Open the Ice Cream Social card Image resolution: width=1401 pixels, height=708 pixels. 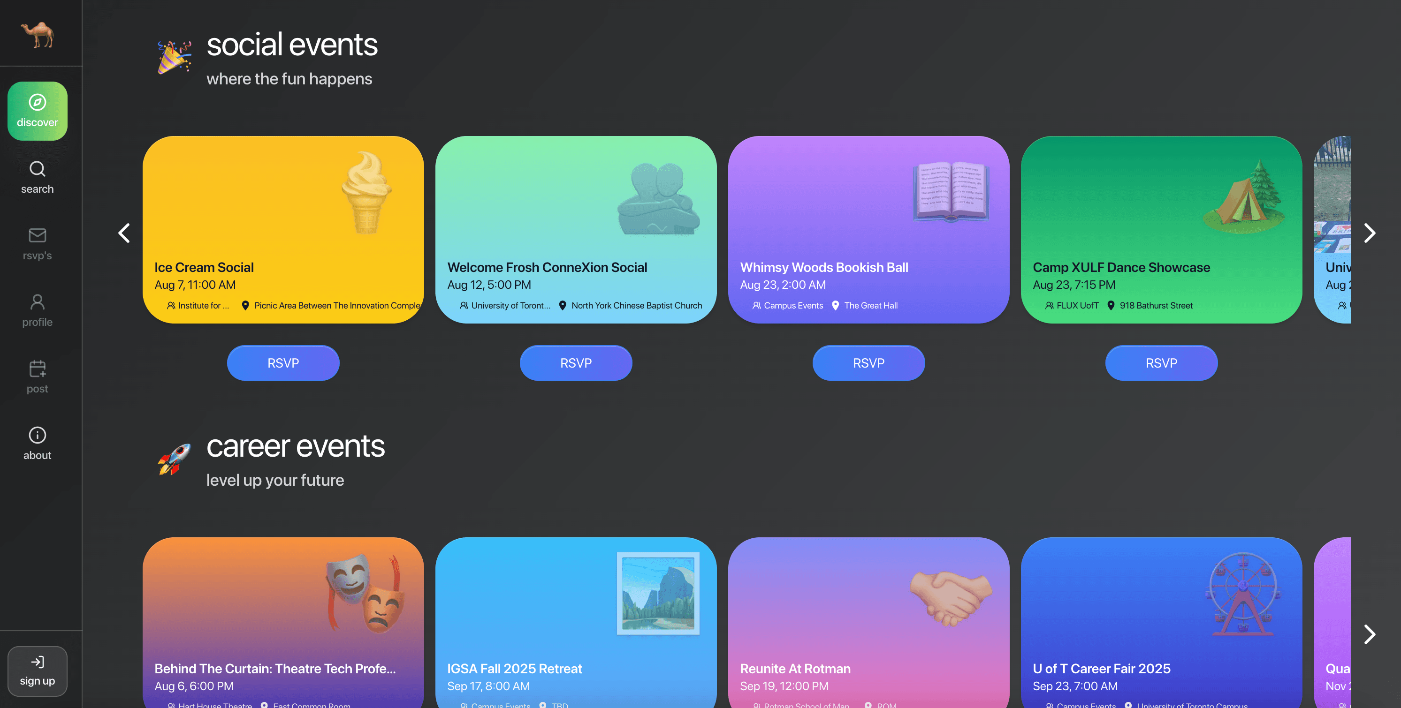(283, 229)
